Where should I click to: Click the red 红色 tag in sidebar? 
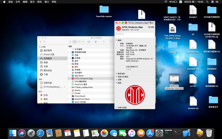click(46, 95)
